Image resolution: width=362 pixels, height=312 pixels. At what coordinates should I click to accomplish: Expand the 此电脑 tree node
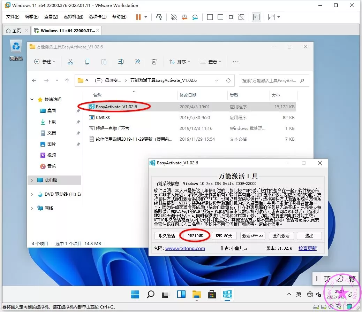(x=32, y=180)
